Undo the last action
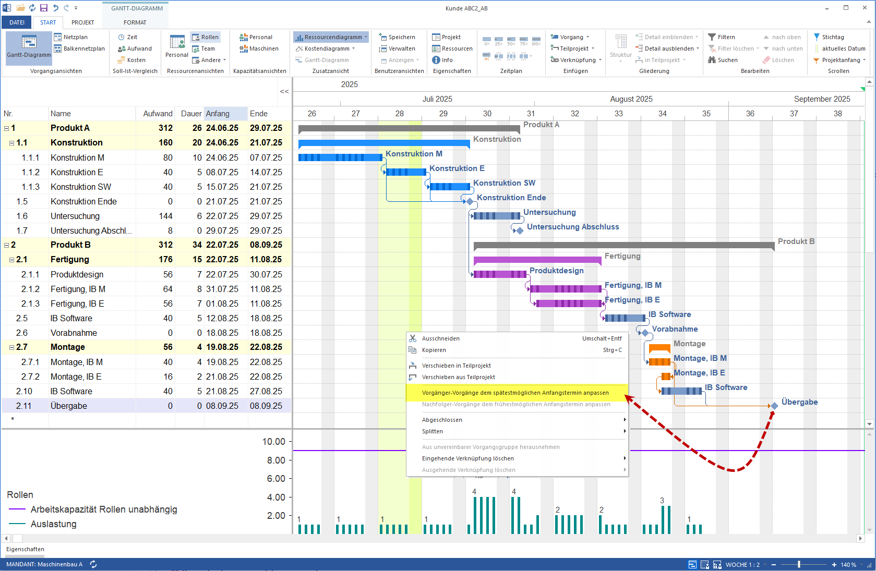Screen dimensions: 876x571 55,8
